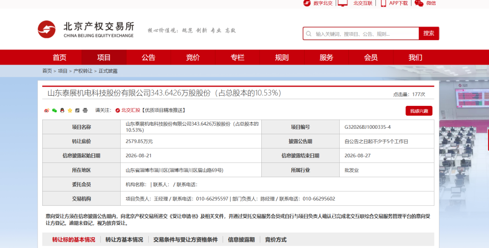489x248 pixels.
Task: Click the WeChat 微信 icon at top
Action: pyautogui.click(x=419, y=3)
